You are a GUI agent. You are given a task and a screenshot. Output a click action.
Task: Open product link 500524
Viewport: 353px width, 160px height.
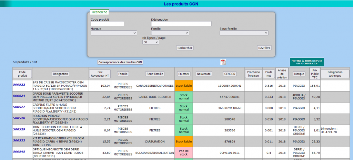[x=19, y=96]
